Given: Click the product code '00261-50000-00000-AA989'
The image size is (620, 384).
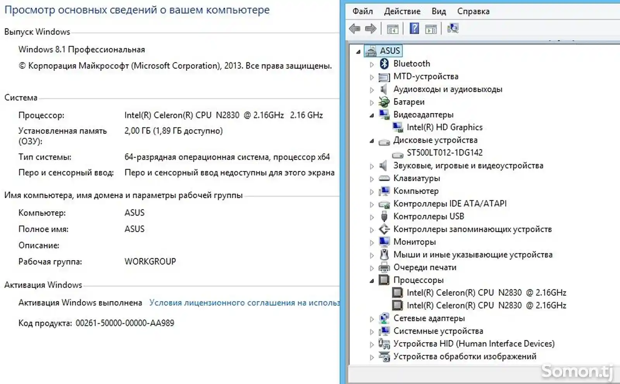Looking at the screenshot, I should pos(125,323).
